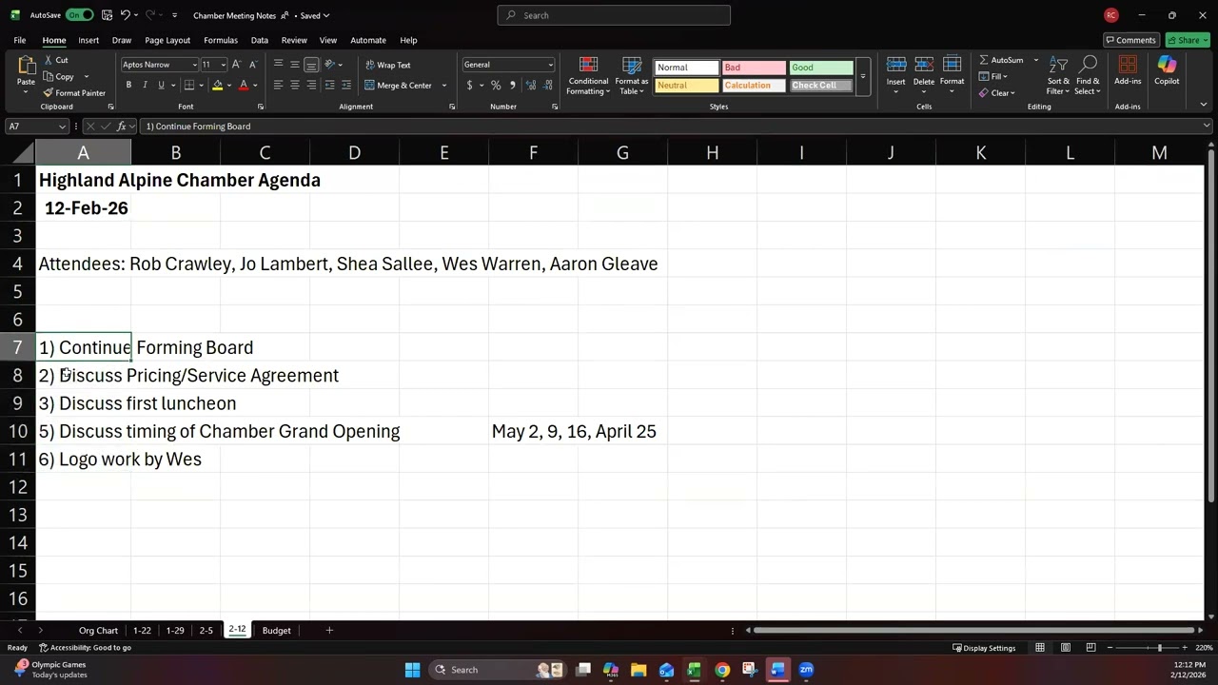The image size is (1218, 685).
Task: Apply red font color
Action: (244, 85)
